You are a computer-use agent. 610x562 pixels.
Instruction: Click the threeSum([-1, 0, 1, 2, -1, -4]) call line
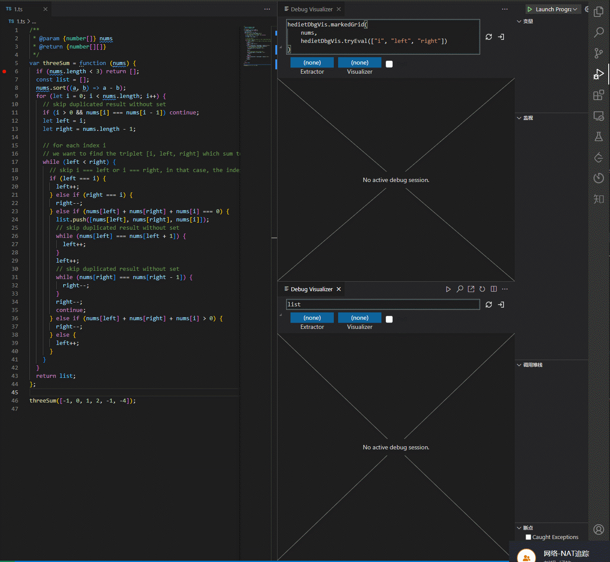tap(83, 401)
